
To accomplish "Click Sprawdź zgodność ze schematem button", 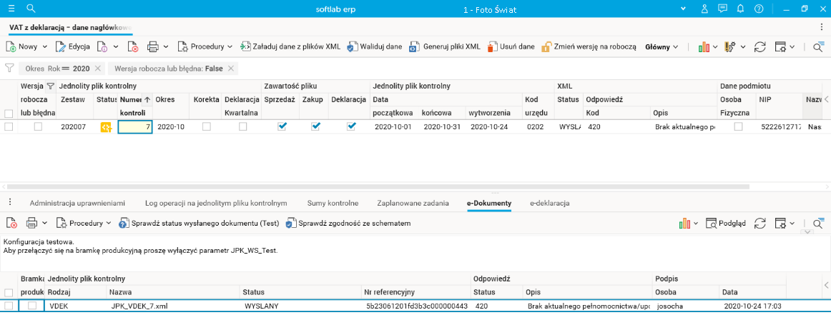I will coord(348,223).
